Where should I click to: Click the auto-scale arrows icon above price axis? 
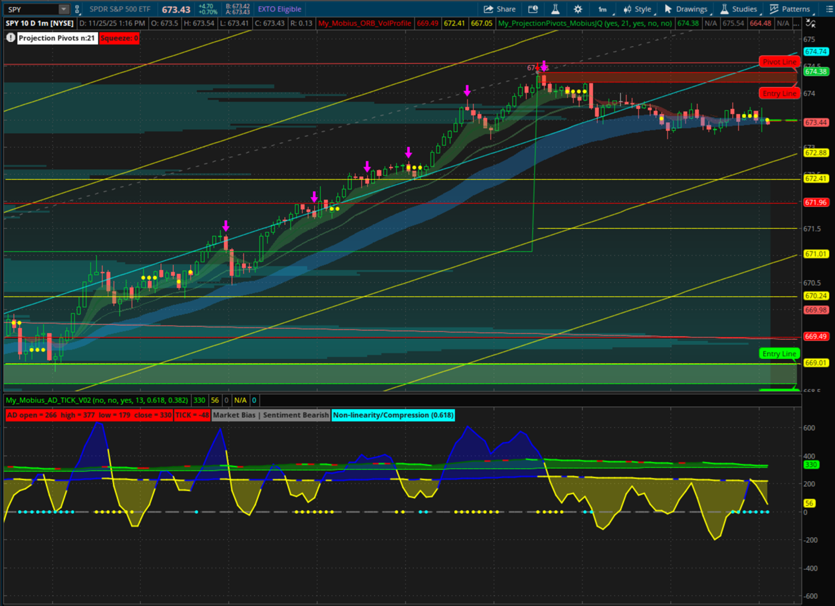[x=811, y=23]
